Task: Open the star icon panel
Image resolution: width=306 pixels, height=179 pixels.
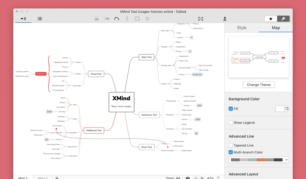Action: pyautogui.click(x=271, y=19)
